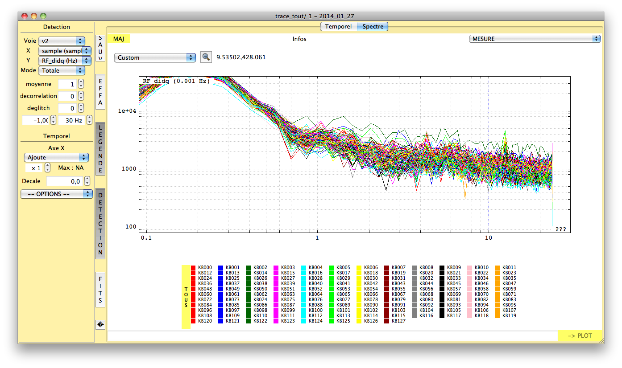
Task: Click the FITS vertical button
Action: (100, 290)
